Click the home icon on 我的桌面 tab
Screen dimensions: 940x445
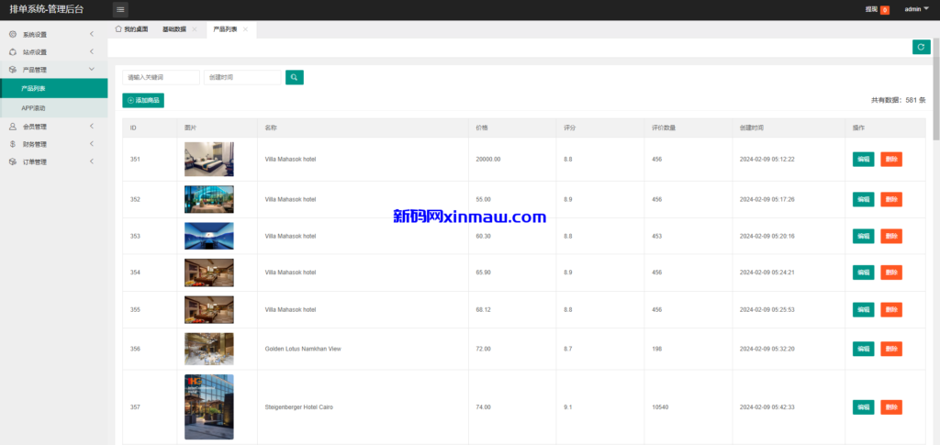(118, 29)
